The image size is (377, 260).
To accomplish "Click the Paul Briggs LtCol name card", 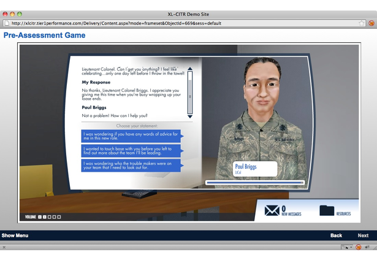I will pos(255,169).
